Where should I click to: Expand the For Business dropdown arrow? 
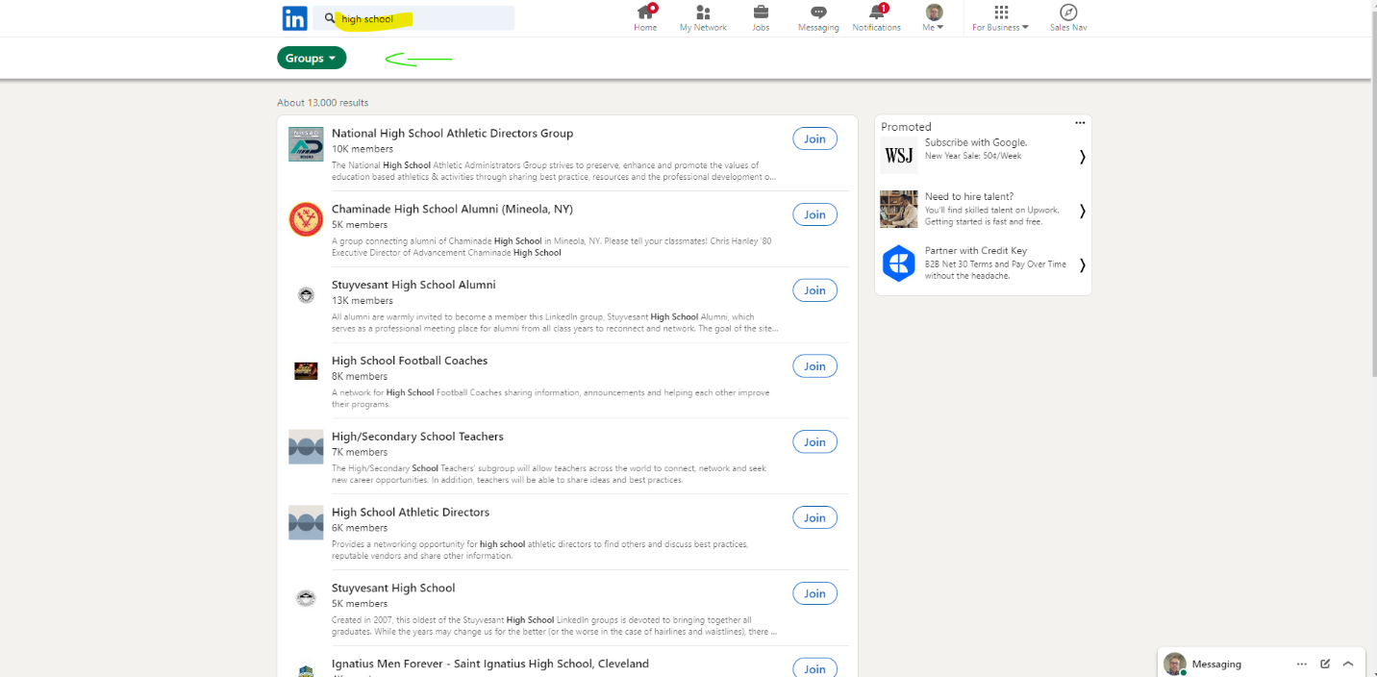coord(1025,27)
